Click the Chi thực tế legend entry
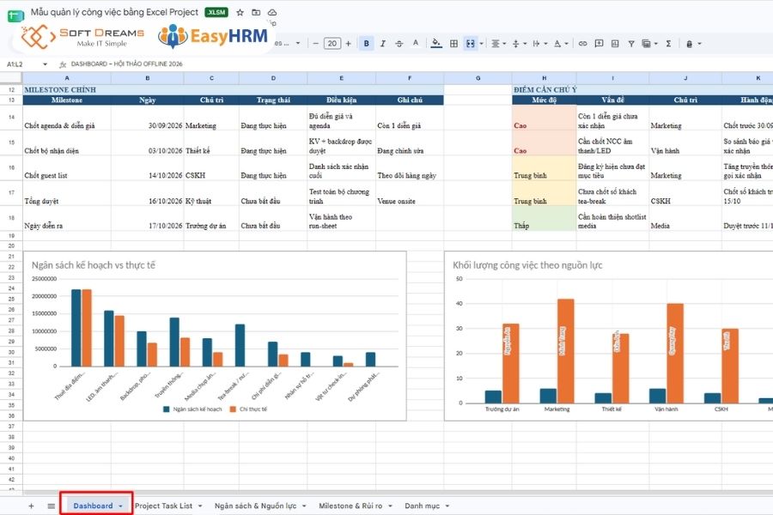 pos(248,409)
